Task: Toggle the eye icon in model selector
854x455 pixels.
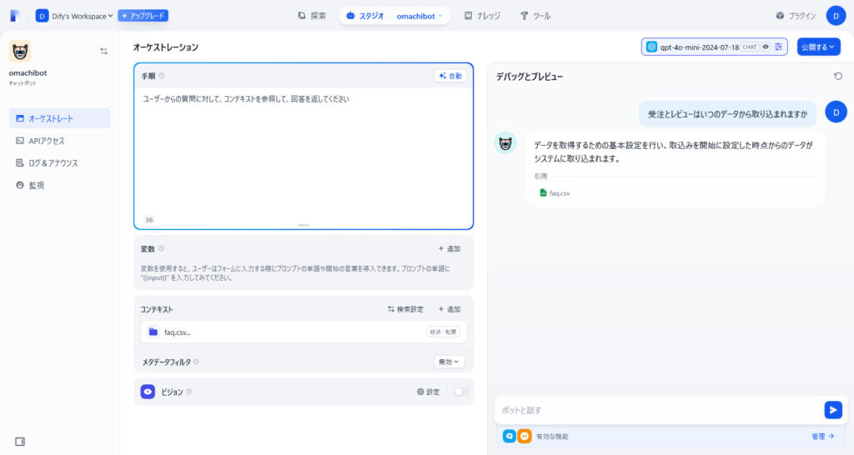Action: click(766, 47)
